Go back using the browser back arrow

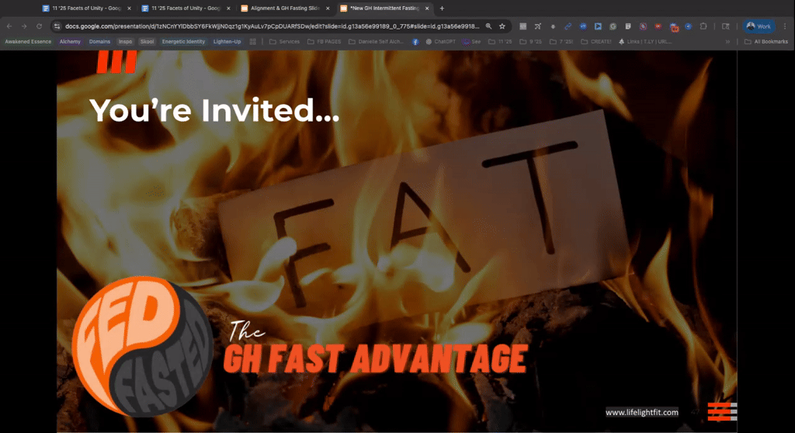[9, 26]
